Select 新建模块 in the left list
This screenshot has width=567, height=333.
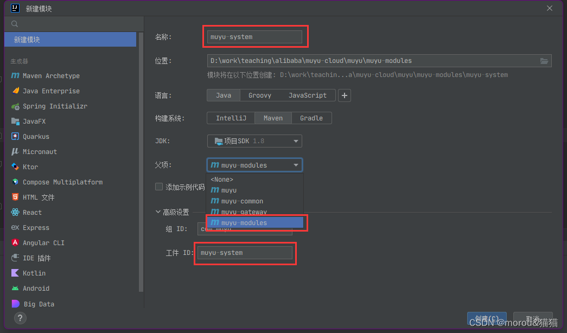pyautogui.click(x=70, y=40)
